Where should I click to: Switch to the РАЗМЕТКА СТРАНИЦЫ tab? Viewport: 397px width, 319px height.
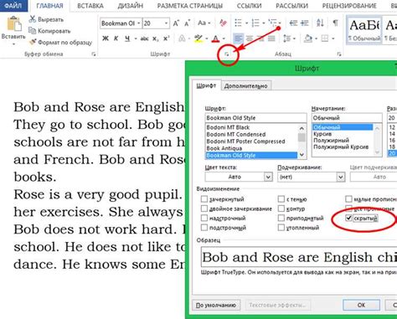[190, 6]
